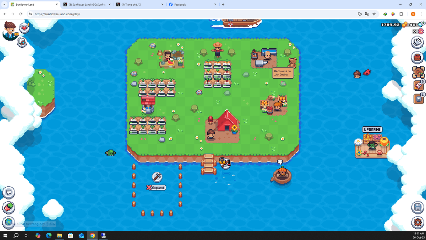Image resolution: width=426 pixels, height=240 pixels.
Task: Open the browser extensions puzzle icon
Action: click(402, 14)
